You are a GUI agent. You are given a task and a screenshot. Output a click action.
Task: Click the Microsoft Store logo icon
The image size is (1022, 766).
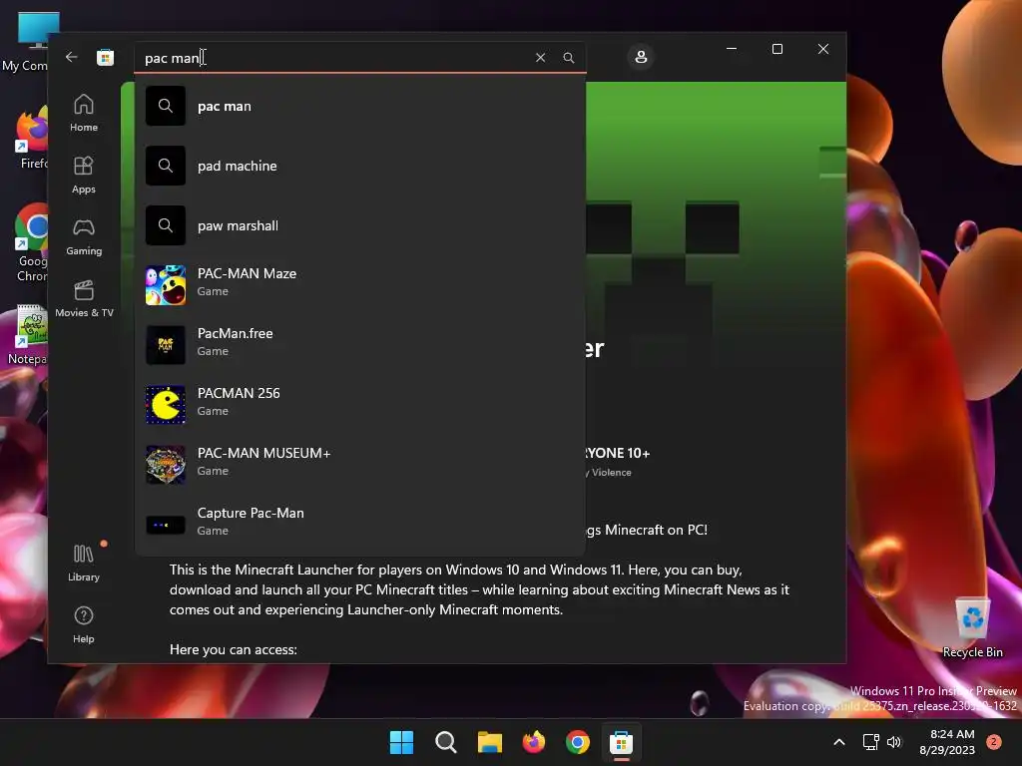tap(105, 57)
